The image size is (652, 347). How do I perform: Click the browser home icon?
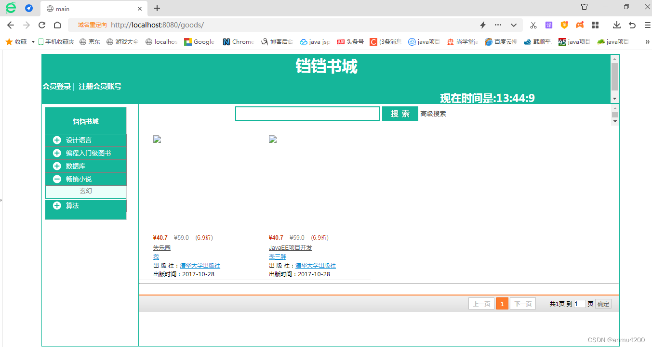57,25
